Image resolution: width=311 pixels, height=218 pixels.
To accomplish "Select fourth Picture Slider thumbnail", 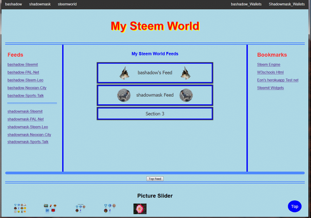I will pos(110,208).
